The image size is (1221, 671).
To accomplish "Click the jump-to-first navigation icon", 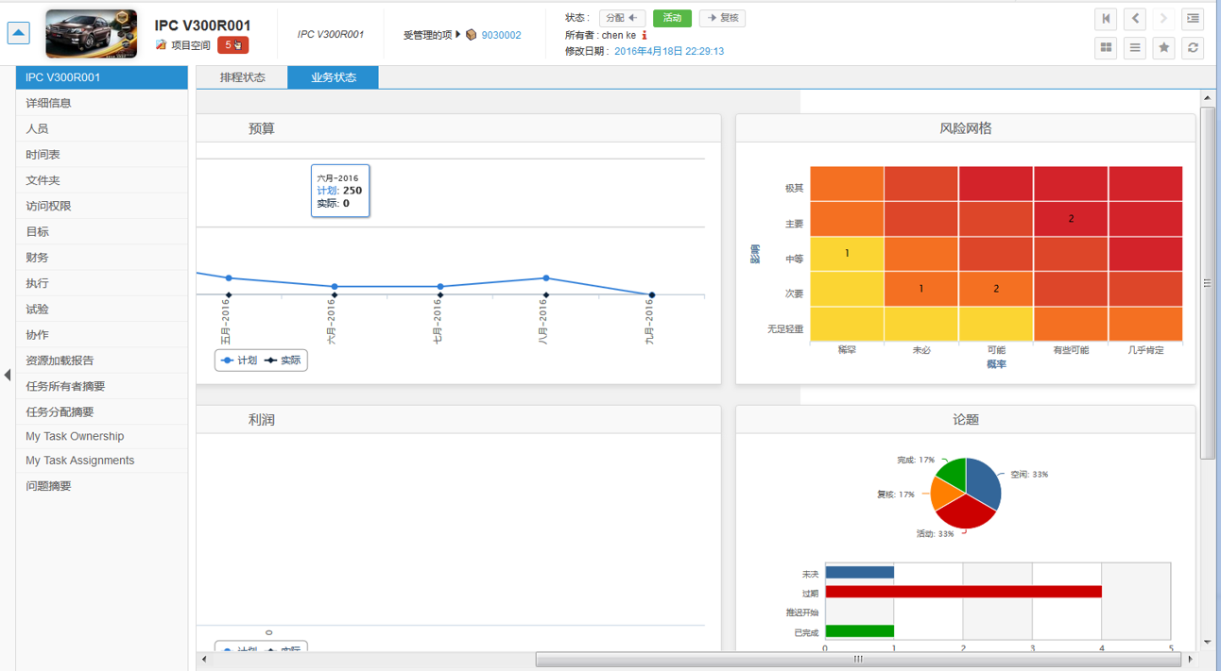I will coord(1106,19).
